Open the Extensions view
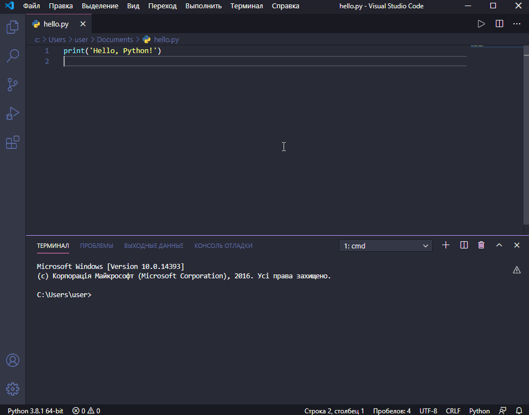Viewport: 529px width, 415px height. pos(12,142)
